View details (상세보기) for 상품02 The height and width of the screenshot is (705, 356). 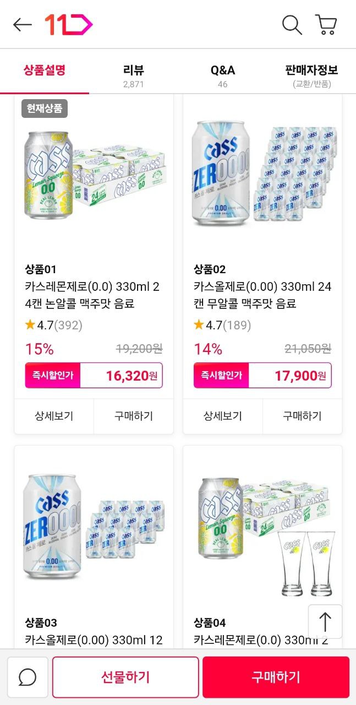tap(223, 416)
